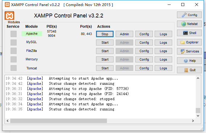Screen dimensions: 206x133
Task: Open Mercury Logs menu
Action: click(163, 59)
